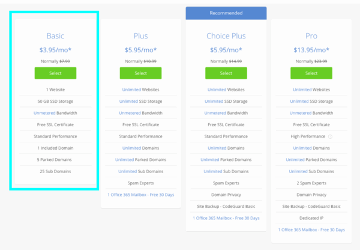Click 'Free SSL Certificate' in Pro plan
The height and width of the screenshot is (250, 360).
[x=311, y=124]
